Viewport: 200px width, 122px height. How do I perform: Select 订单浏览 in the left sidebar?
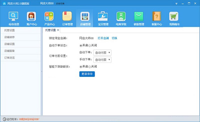click(x=20, y=58)
